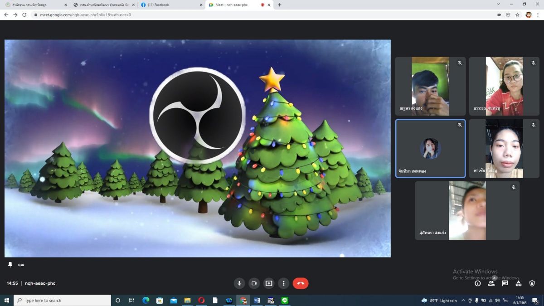The height and width of the screenshot is (306, 544).
Task: Open the More options three-dot menu
Action: [284, 283]
